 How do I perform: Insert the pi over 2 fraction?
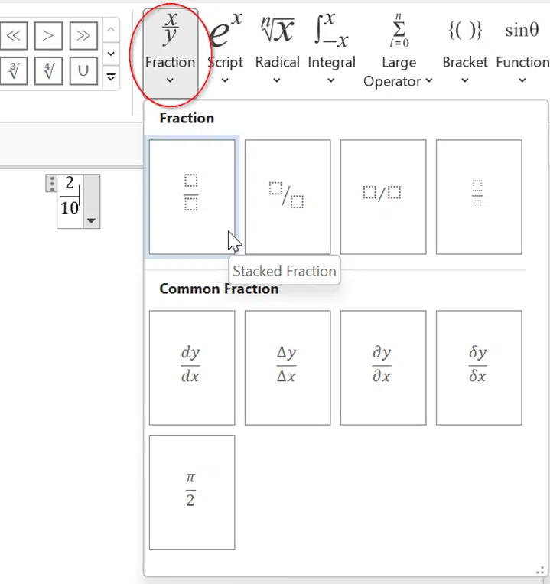click(192, 492)
